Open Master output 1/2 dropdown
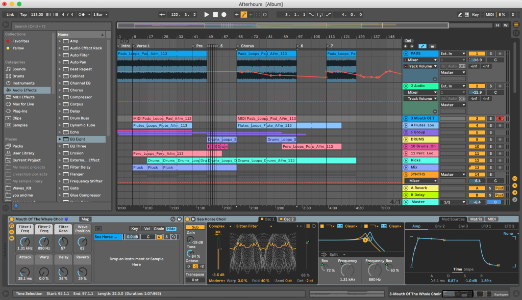This screenshot has width=522, height=300. pos(453,202)
